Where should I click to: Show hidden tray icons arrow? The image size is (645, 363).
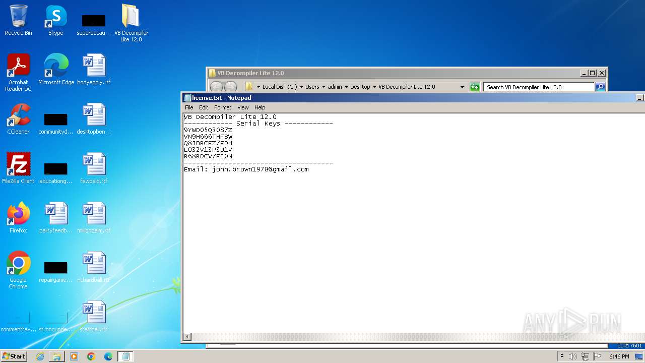(x=562, y=356)
